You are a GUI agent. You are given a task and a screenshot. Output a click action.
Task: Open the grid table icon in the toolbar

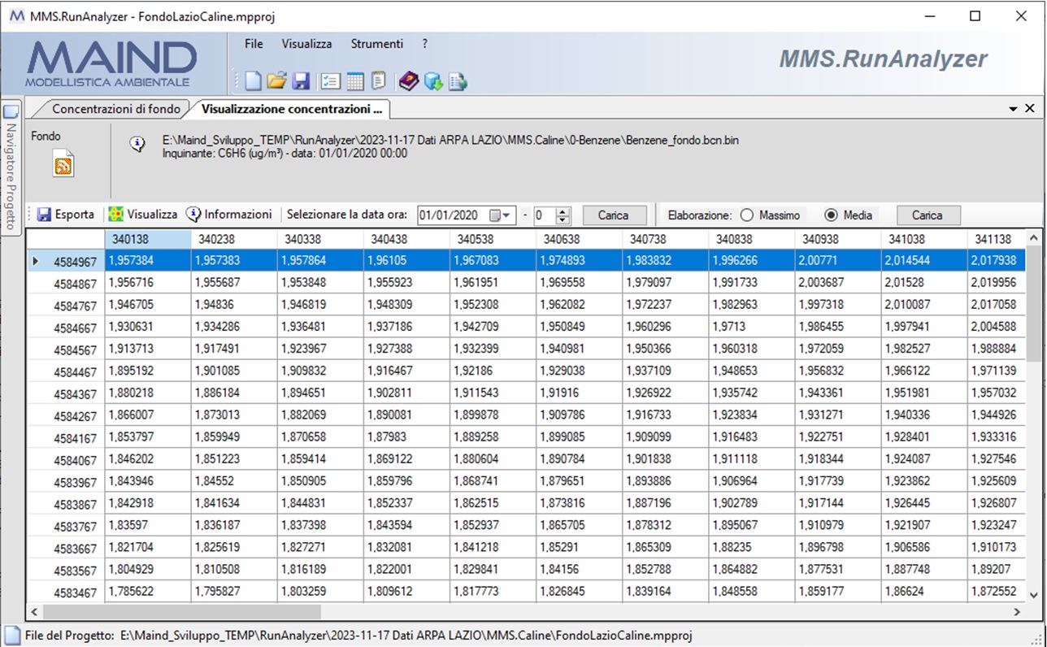354,80
